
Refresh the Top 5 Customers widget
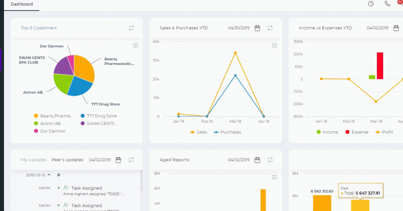pos(131,28)
